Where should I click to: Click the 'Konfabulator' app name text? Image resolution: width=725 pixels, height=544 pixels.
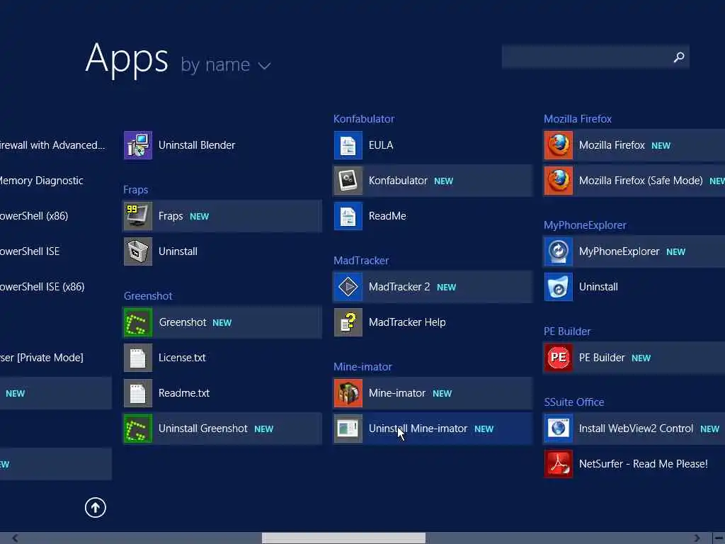[398, 181]
